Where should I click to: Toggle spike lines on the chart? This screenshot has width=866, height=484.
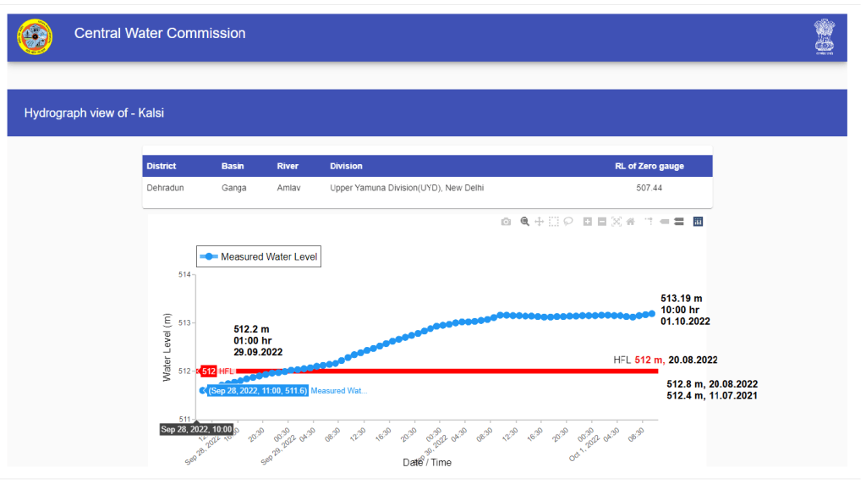[649, 222]
